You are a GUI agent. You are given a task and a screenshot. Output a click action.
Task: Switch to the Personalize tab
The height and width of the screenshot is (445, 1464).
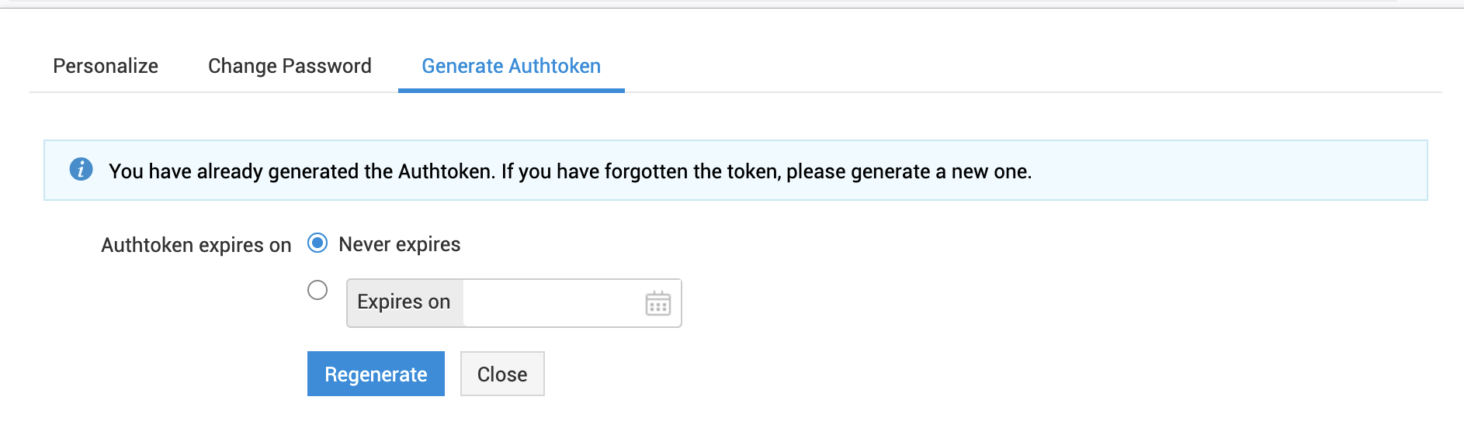coord(106,66)
